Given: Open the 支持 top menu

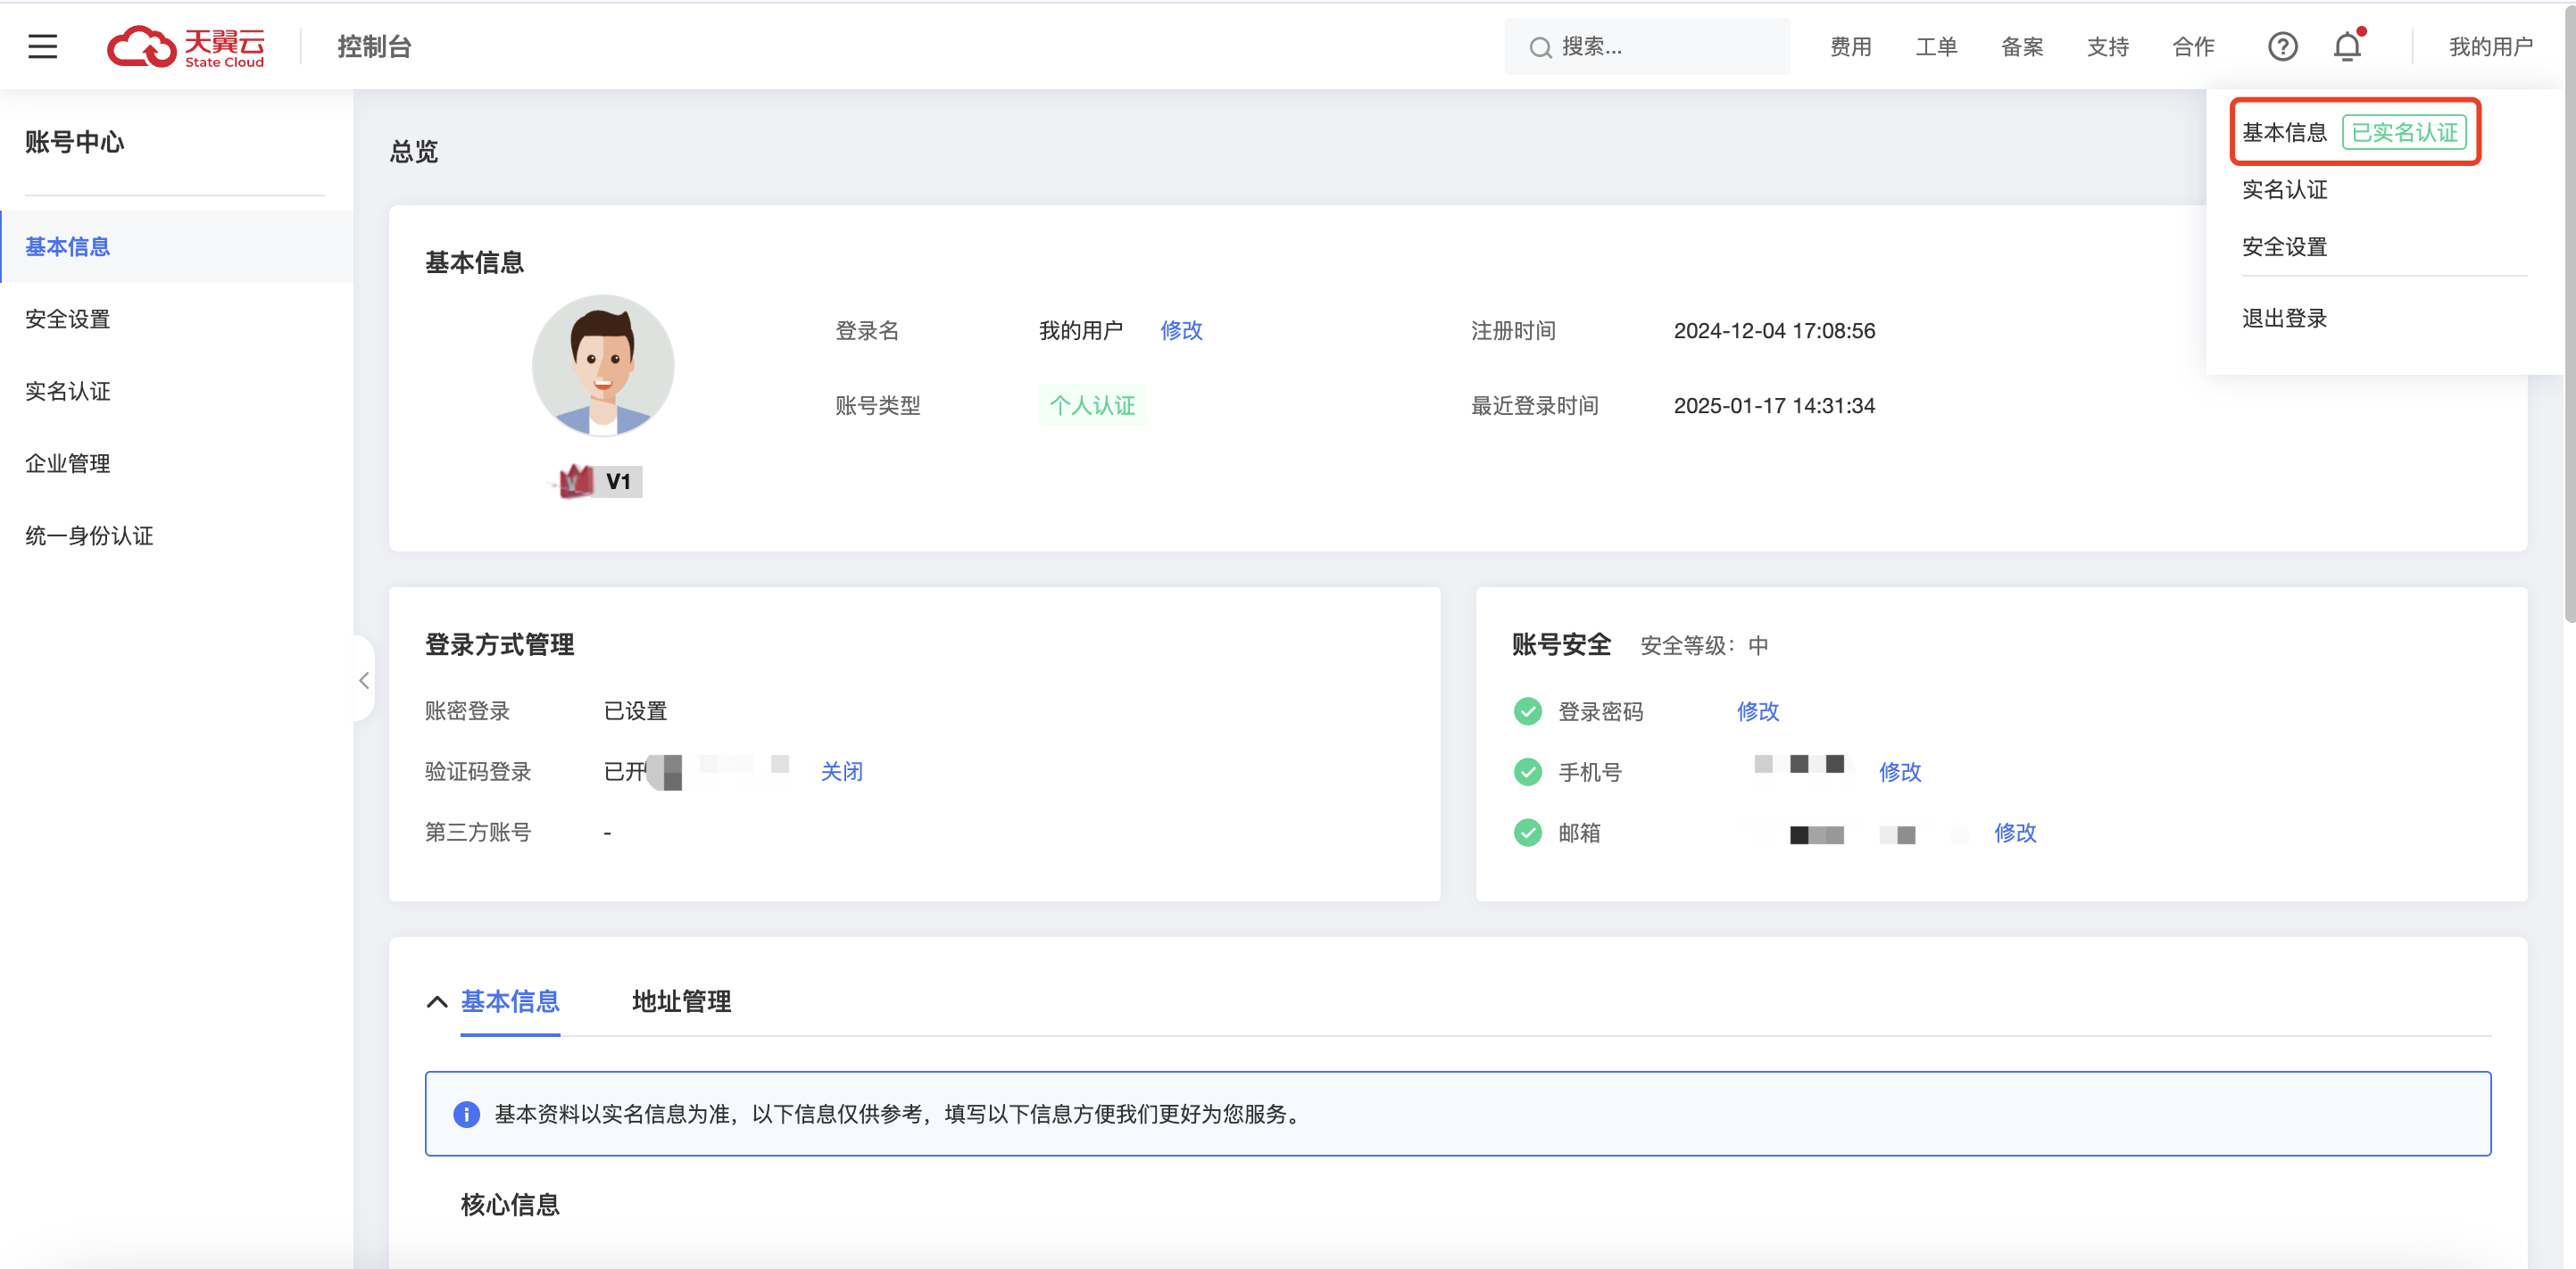Looking at the screenshot, I should pyautogui.click(x=2108, y=46).
